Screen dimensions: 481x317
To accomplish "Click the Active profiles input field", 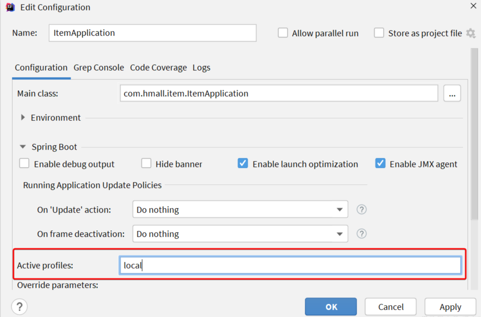I will (x=290, y=265).
